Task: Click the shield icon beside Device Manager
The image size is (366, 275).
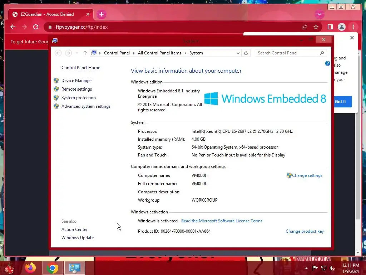Action: pos(56,81)
